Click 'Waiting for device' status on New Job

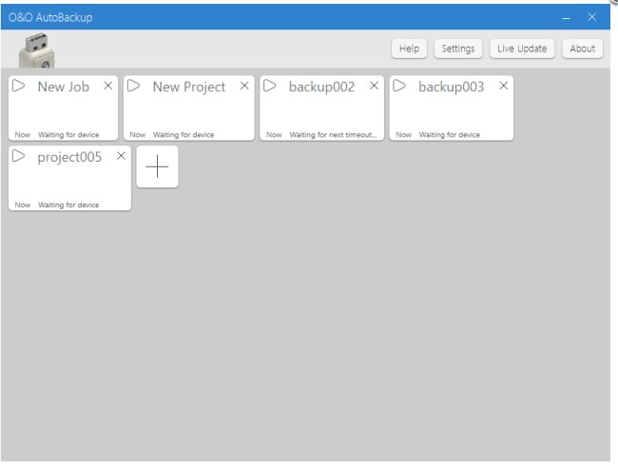[x=68, y=135]
